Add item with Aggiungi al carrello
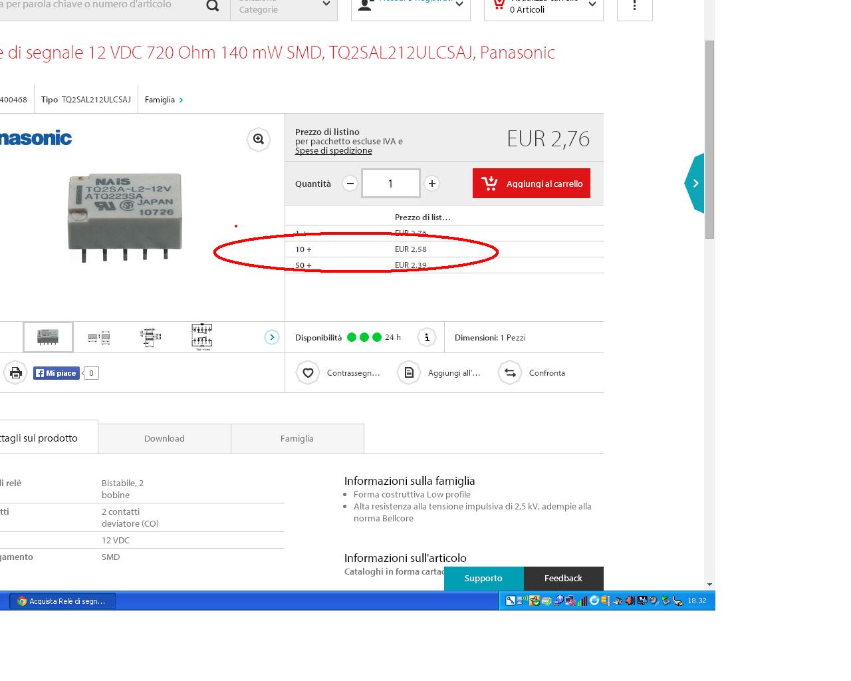This screenshot has width=851, height=681. click(531, 184)
